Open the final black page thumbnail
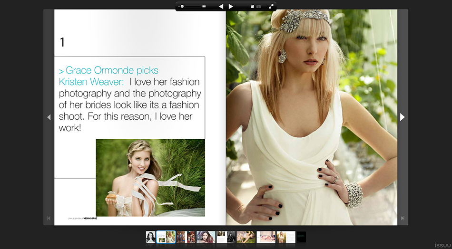 (301, 237)
